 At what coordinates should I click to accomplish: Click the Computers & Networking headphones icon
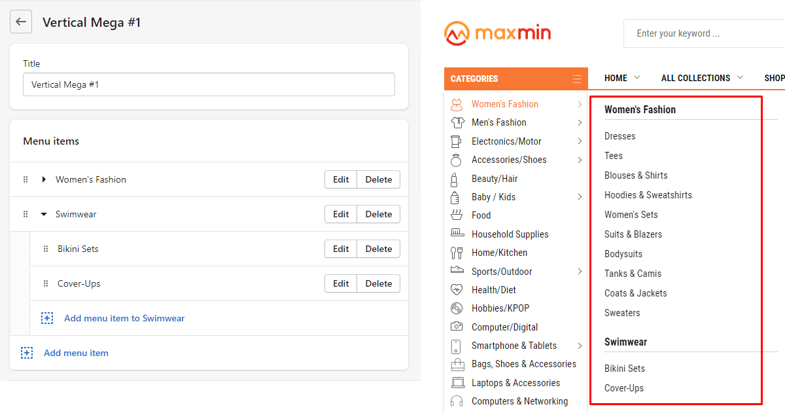457,401
